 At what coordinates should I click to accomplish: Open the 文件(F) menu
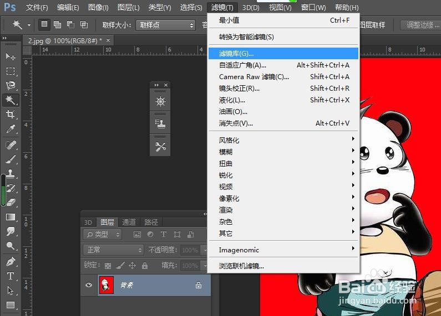(x=37, y=7)
